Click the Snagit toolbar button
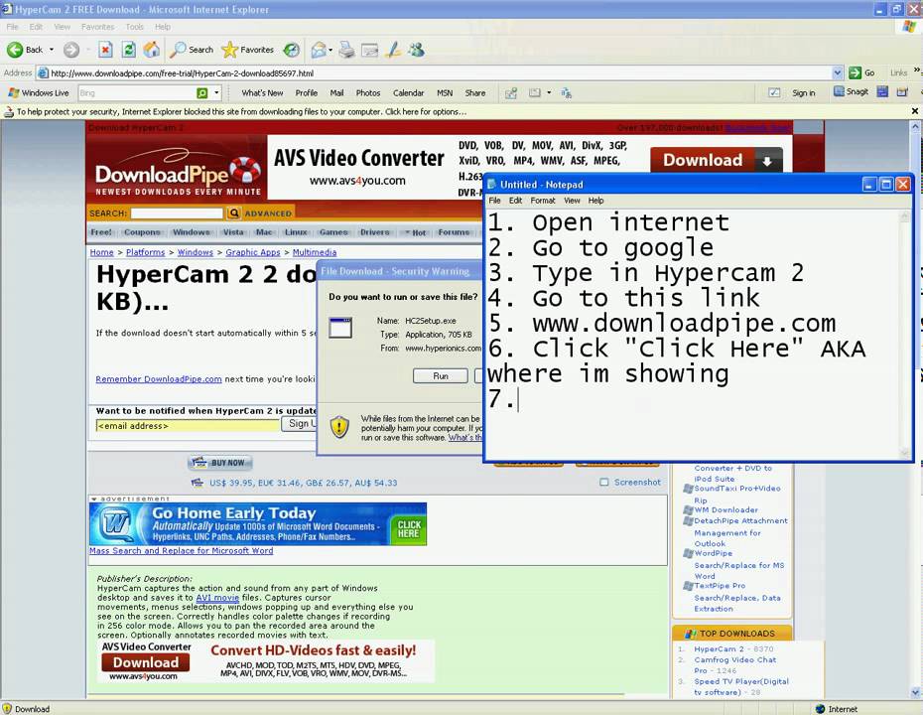Viewport: 923px width, 715px height. pos(852,92)
